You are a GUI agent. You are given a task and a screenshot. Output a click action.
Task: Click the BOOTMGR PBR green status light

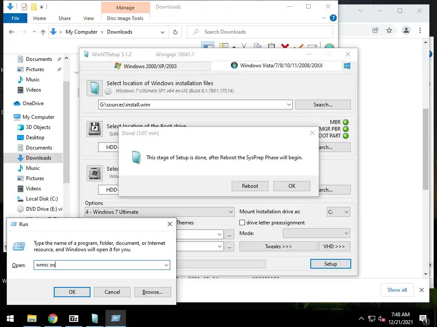(346, 129)
